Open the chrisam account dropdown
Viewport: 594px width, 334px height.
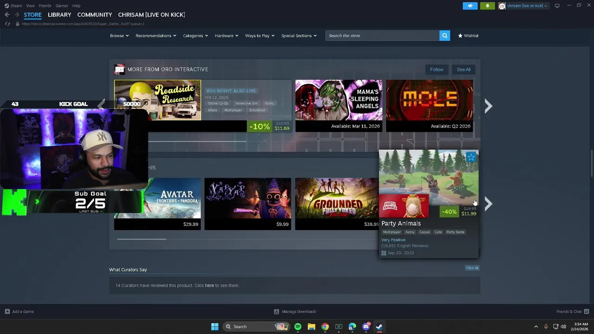527,6
